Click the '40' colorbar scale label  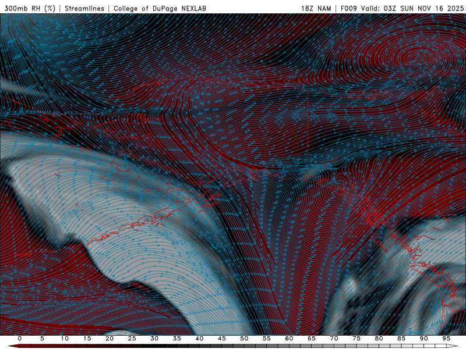coord(199,339)
